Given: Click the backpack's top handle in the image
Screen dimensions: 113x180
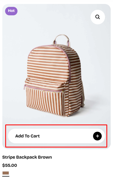Looking at the screenshot, I should [x=62, y=40].
